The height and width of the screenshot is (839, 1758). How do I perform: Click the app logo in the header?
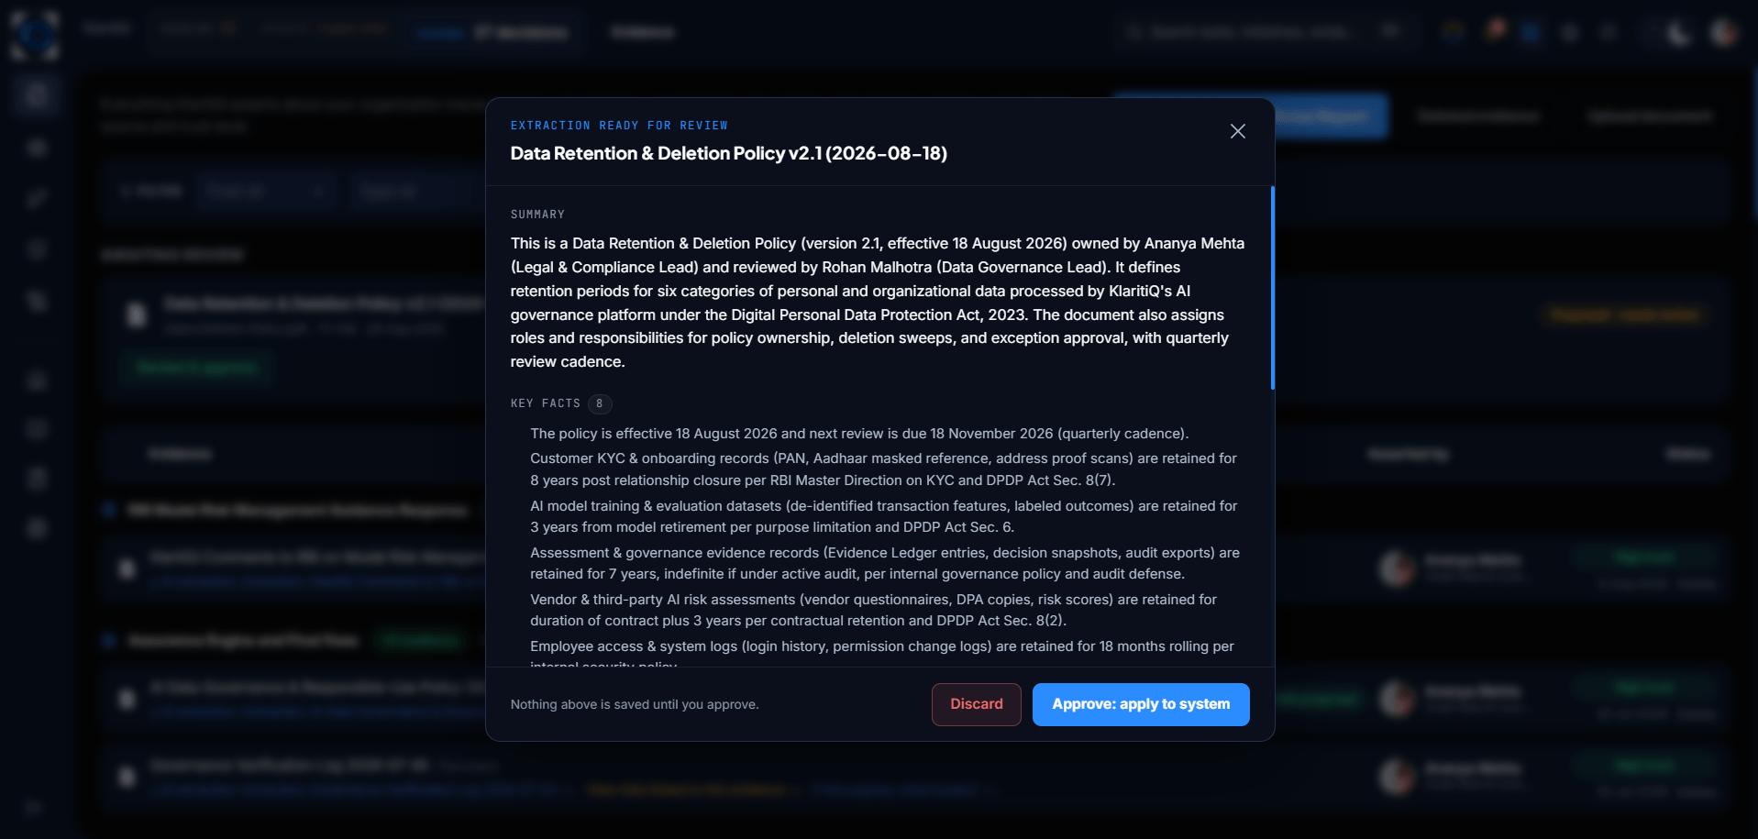coord(35,35)
